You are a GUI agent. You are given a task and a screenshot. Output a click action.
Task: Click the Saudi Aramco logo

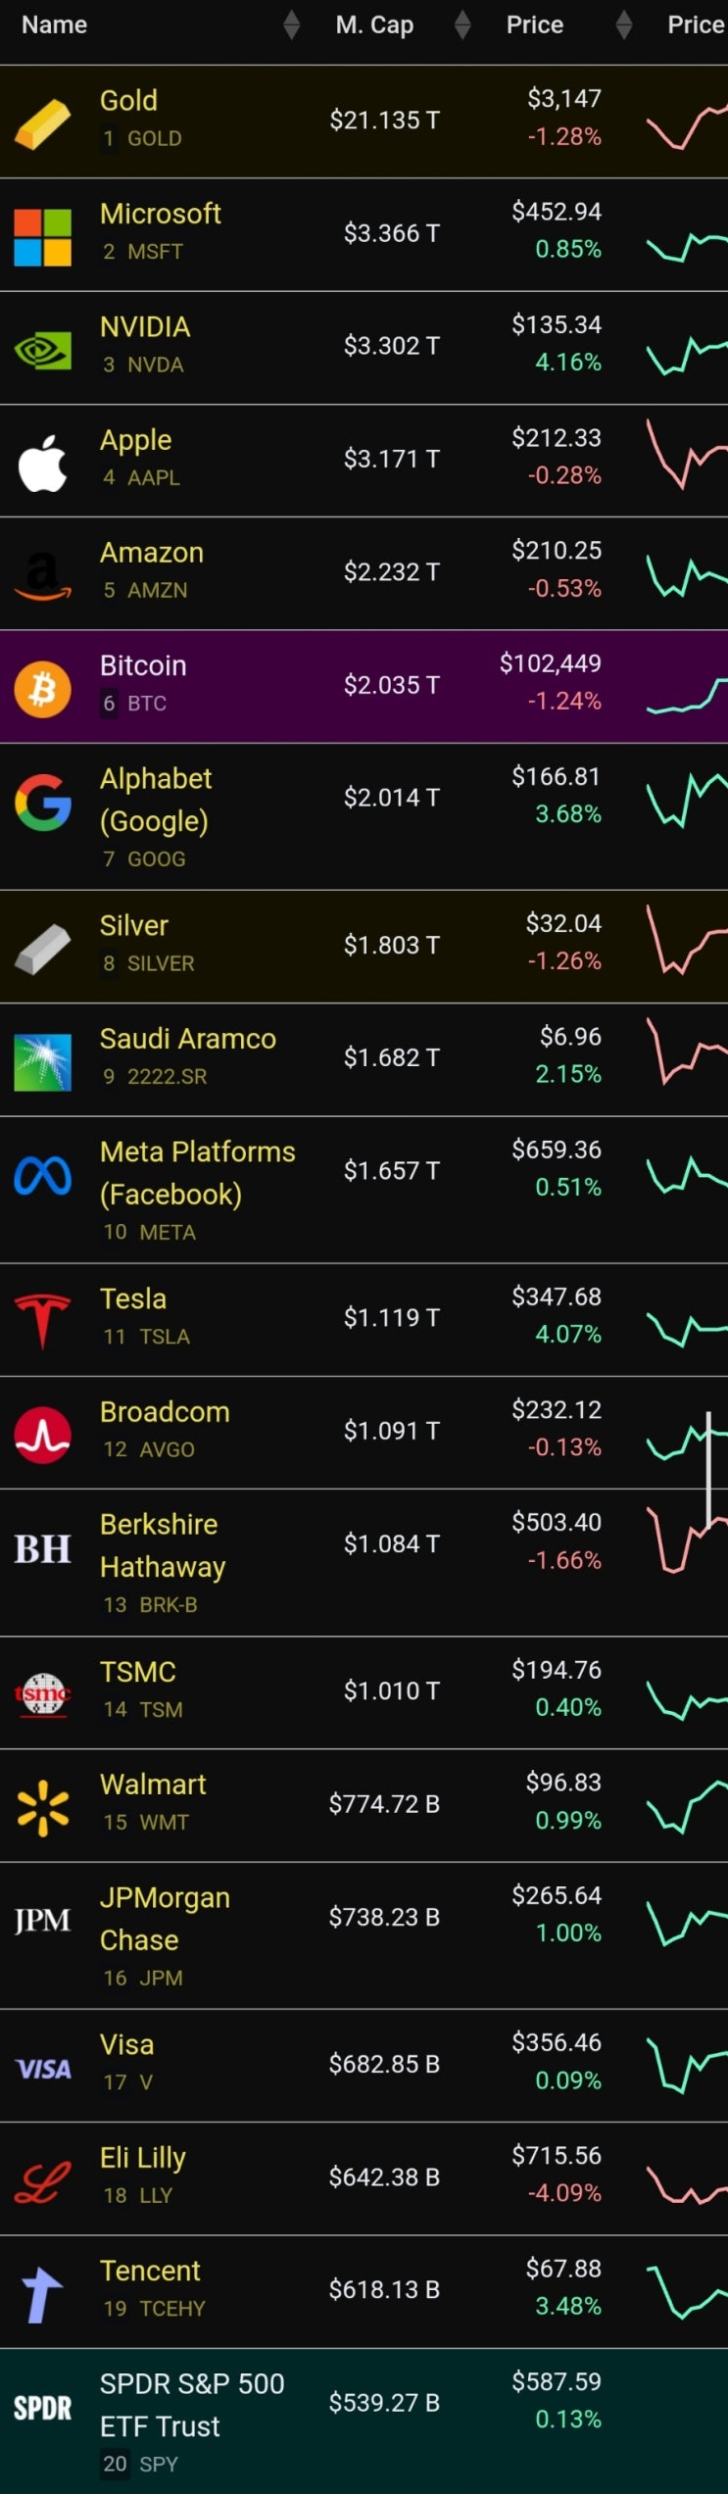(42, 1062)
